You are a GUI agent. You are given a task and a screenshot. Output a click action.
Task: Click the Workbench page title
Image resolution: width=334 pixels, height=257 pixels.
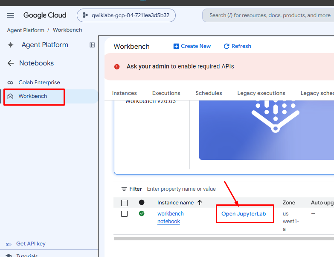132,46
